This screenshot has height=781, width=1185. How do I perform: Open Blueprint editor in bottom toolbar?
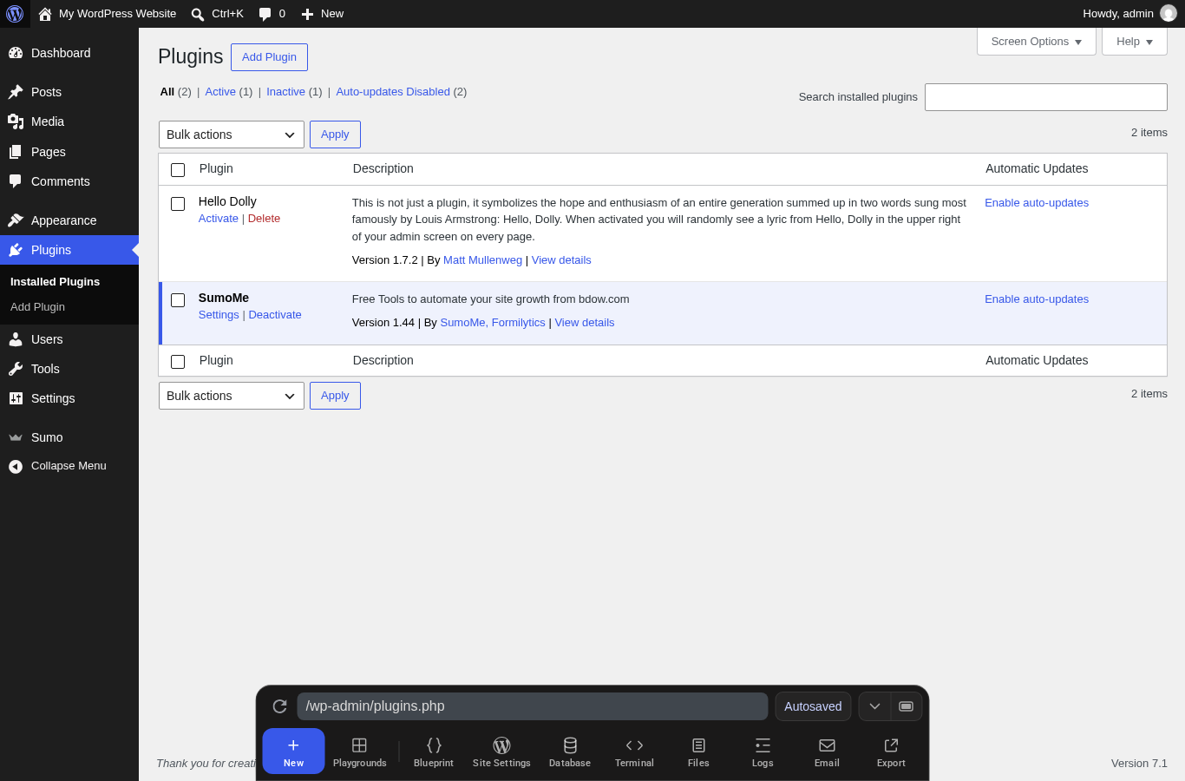(434, 751)
